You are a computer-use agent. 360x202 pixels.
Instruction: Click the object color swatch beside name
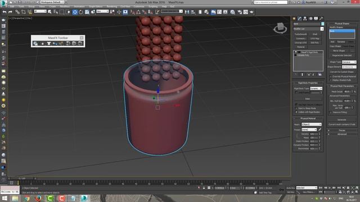click(322, 24)
